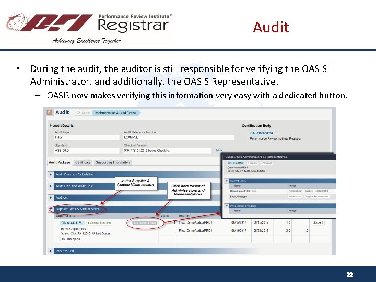Click the slide page number 22

pyautogui.click(x=349, y=274)
